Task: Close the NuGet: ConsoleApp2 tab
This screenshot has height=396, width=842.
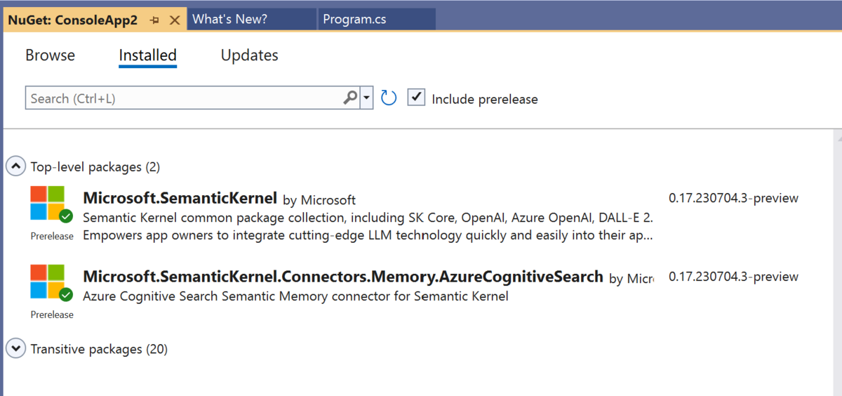Action: (x=175, y=20)
